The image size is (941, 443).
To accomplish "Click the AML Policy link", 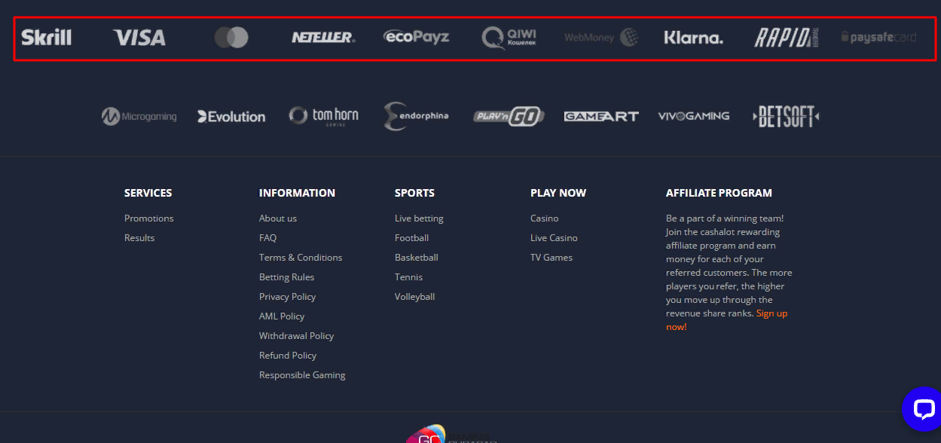I will coord(282,316).
